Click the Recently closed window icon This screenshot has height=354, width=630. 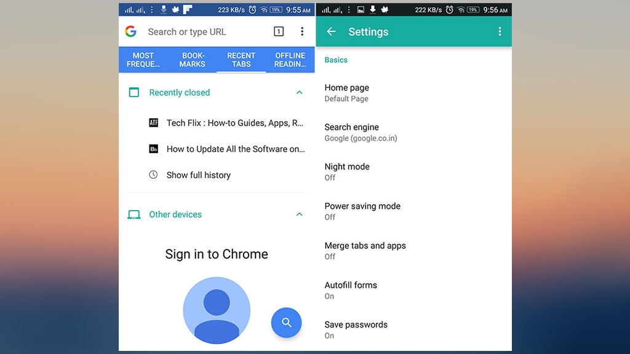point(134,92)
